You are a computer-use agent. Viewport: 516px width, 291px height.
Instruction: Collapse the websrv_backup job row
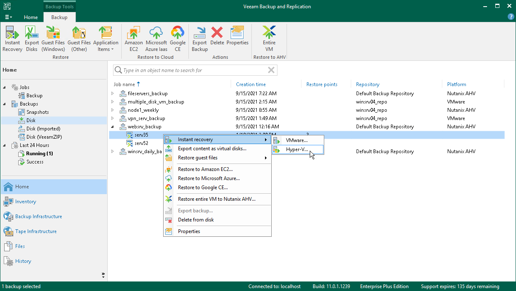click(112, 127)
